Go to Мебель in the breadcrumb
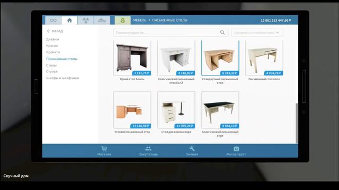This screenshot has width=339, height=190. 140,20
